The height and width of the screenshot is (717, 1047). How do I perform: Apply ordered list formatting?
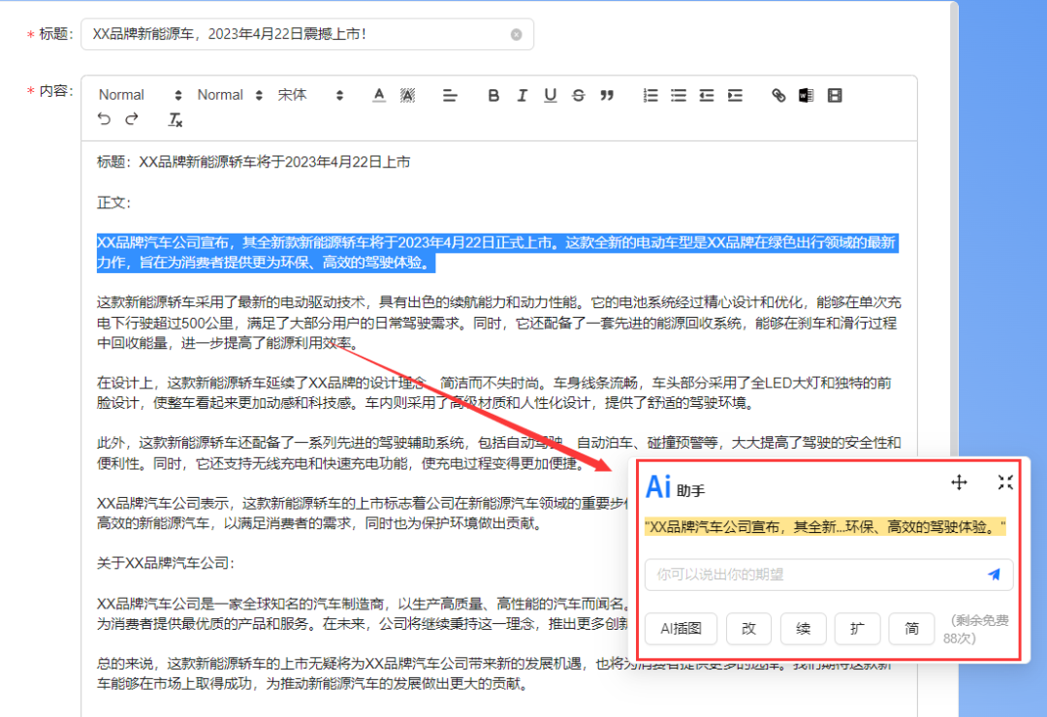(650, 96)
